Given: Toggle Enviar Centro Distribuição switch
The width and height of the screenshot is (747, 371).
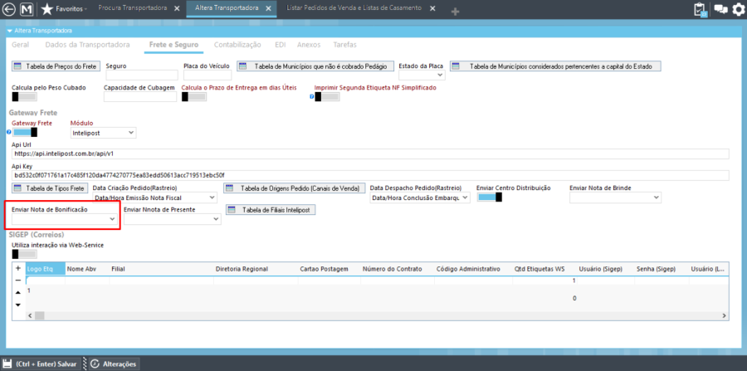Looking at the screenshot, I should pyautogui.click(x=489, y=198).
